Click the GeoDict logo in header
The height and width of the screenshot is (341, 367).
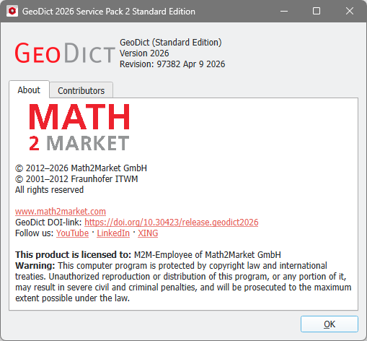point(65,53)
